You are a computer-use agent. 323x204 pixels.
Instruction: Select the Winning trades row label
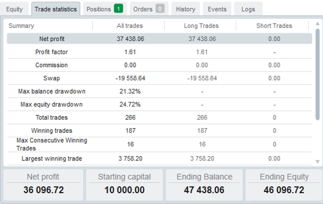click(52, 131)
